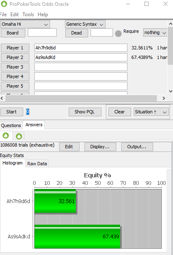Click the ProPokerTools app logo icon

pyautogui.click(x=4, y=4)
